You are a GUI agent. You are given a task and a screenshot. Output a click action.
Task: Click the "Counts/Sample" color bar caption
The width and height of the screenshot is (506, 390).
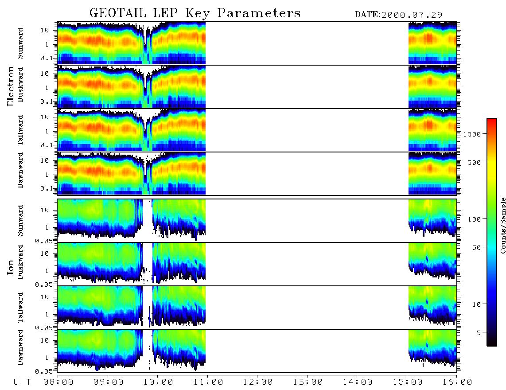pos(502,225)
